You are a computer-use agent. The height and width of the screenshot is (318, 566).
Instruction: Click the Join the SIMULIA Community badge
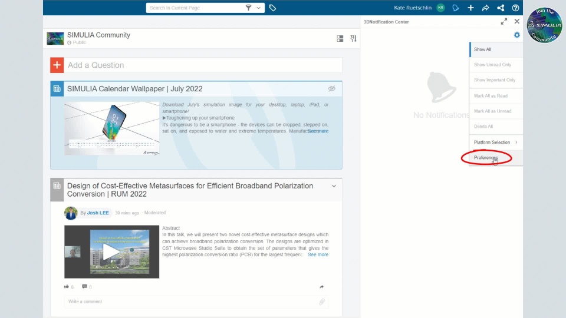544,25
